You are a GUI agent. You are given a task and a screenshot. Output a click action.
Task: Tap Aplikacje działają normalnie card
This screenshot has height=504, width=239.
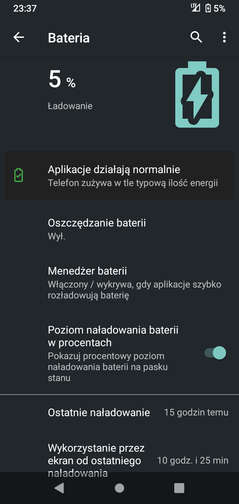click(x=119, y=175)
